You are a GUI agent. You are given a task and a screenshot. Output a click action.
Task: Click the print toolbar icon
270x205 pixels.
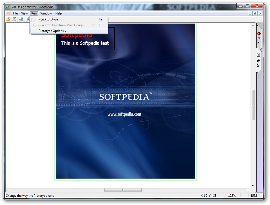21,19
